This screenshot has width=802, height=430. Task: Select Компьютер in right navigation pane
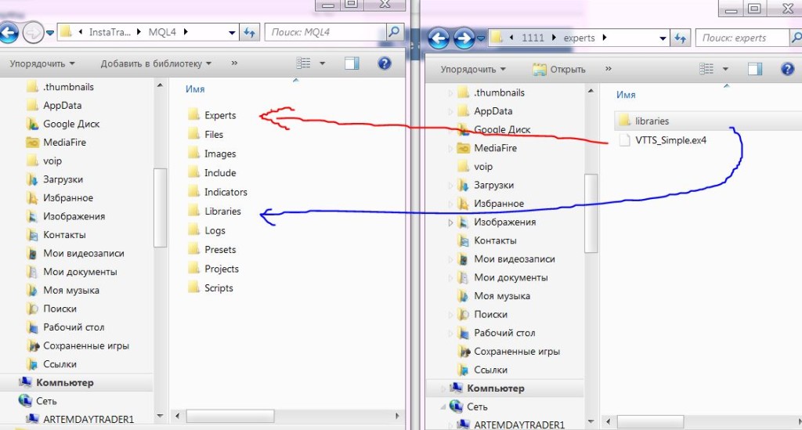487,388
